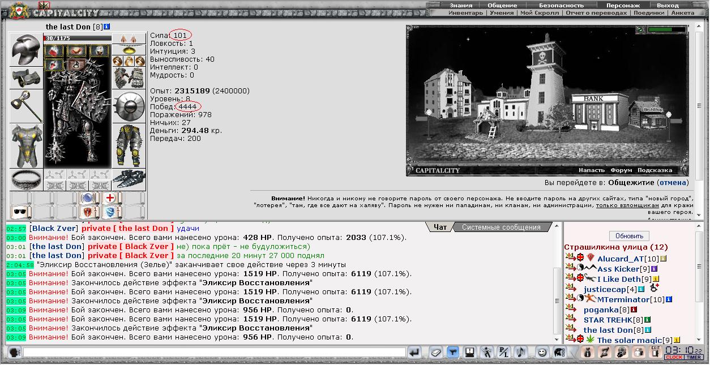710x365 pixels.
Task: Click the floppy disk save chat icon
Action: (469, 353)
